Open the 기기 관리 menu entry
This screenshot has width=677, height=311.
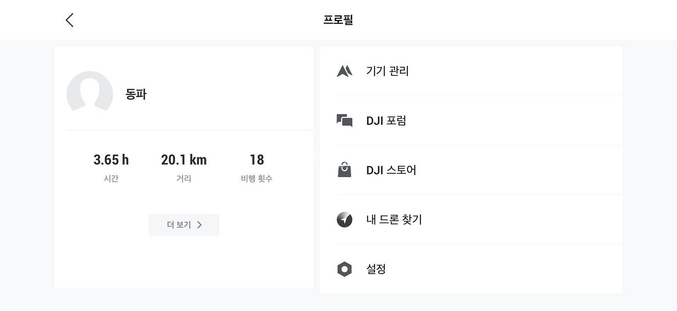[x=387, y=71]
